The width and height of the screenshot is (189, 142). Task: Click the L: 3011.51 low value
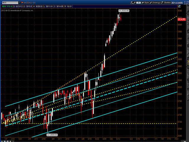[48, 6]
